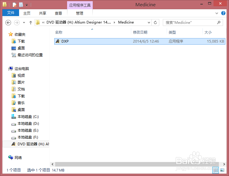Refresh the Medicine folder view

tap(155, 23)
